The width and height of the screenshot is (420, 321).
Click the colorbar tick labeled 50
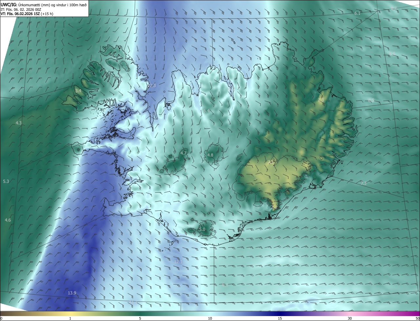[417, 318]
